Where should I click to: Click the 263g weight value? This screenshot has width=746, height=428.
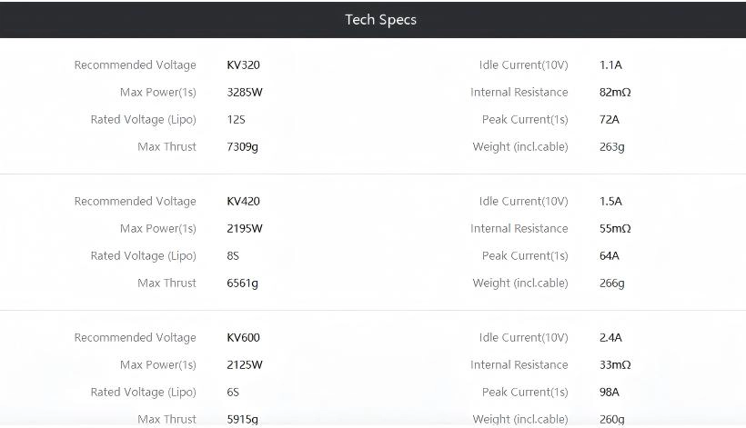(611, 147)
